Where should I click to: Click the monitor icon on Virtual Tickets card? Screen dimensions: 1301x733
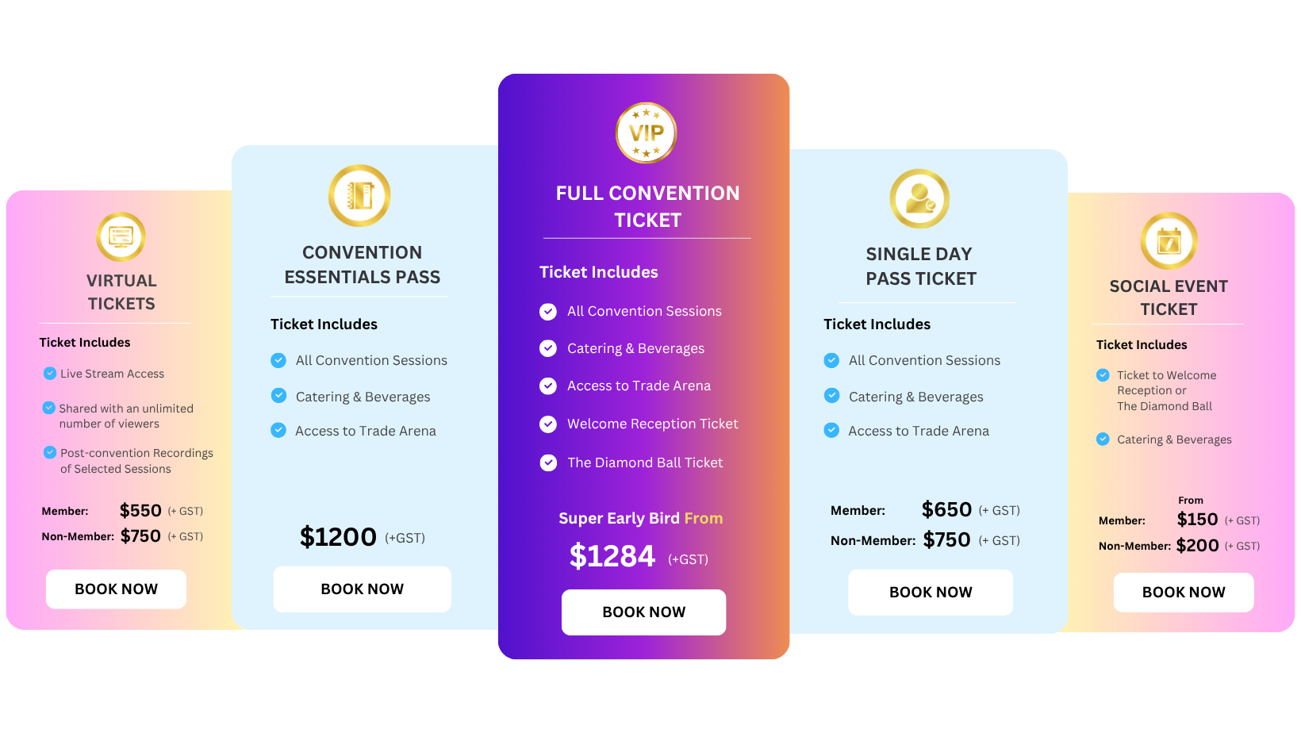click(121, 237)
